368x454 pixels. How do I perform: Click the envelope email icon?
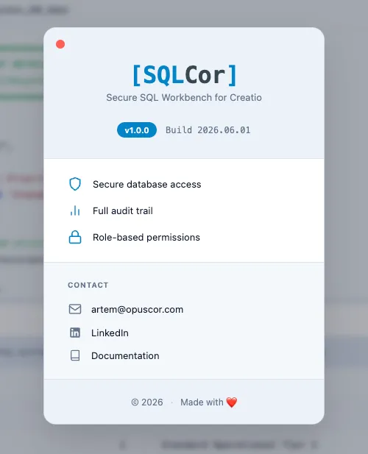coord(75,309)
